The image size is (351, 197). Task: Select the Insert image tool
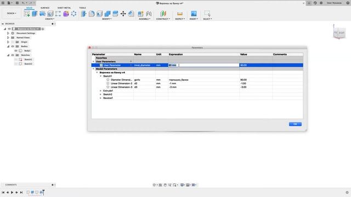click(x=194, y=14)
